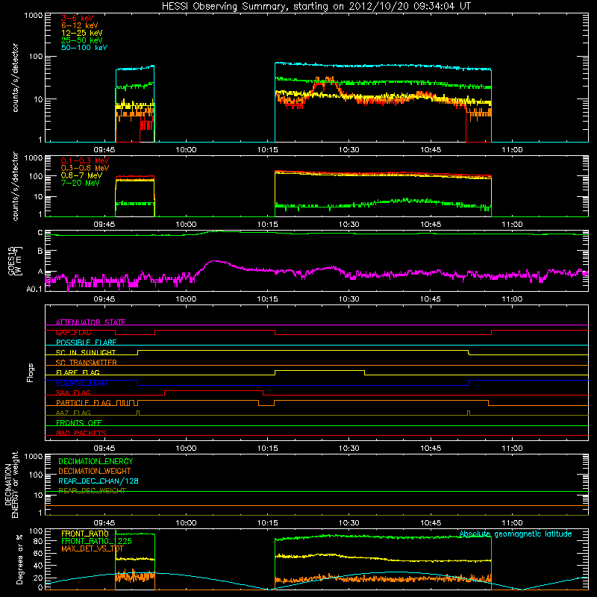The width and height of the screenshot is (597, 597).
Task: Click the ECLIPSE_FLAG label
Action: (x=81, y=383)
